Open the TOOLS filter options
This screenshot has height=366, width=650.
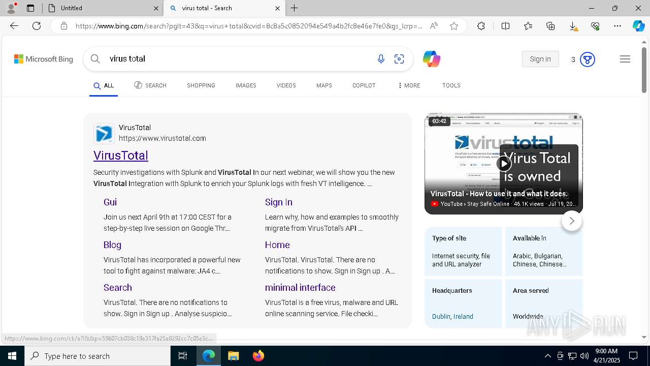451,85
